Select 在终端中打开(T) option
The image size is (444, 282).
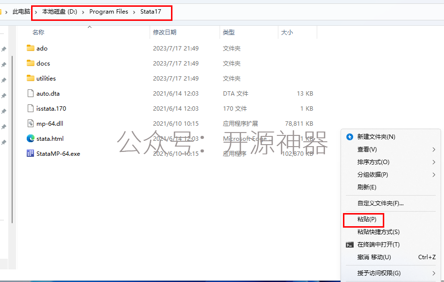click(x=378, y=244)
